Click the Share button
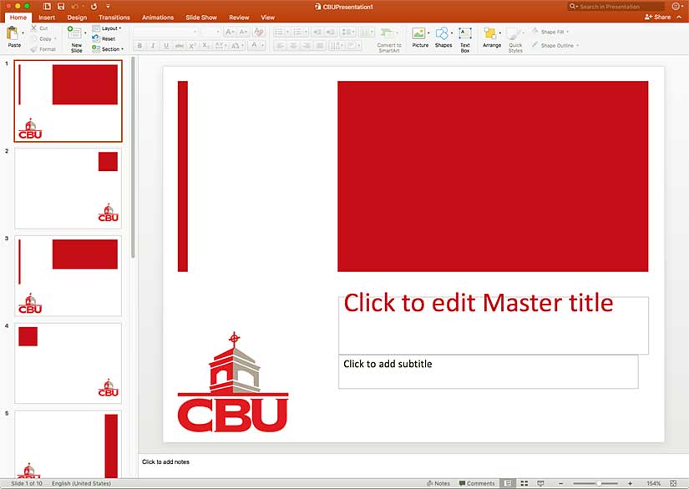The height and width of the screenshot is (489, 689). tap(657, 18)
